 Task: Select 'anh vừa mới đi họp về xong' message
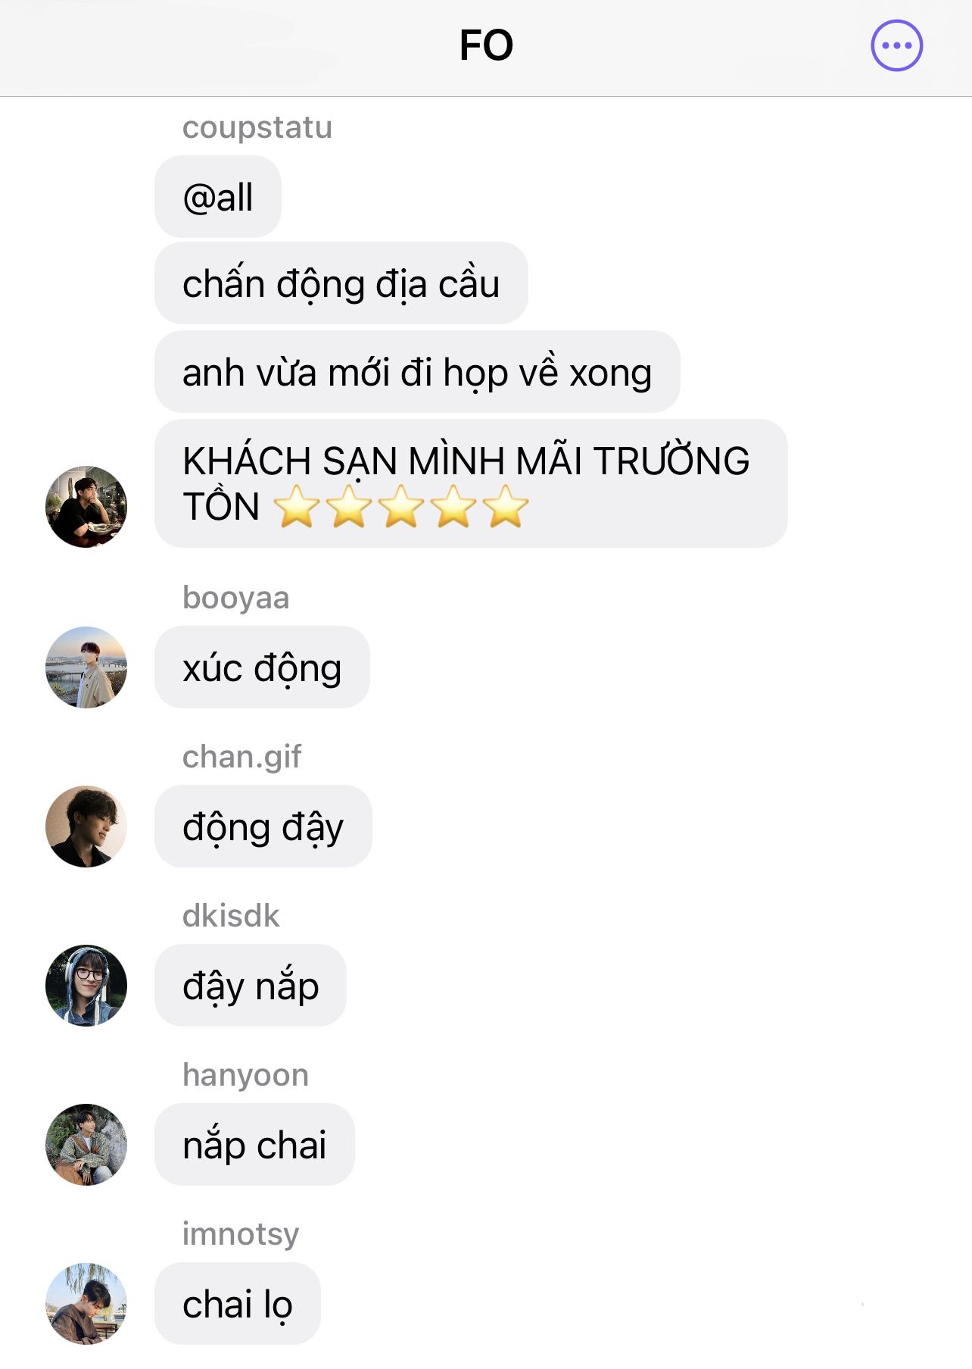417,372
